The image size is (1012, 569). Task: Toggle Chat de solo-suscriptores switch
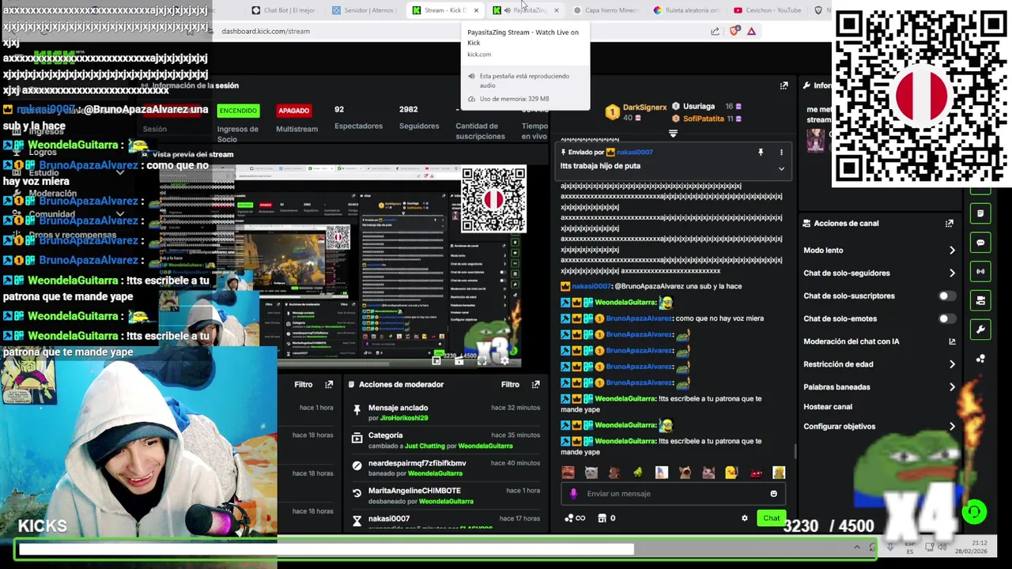coord(946,296)
